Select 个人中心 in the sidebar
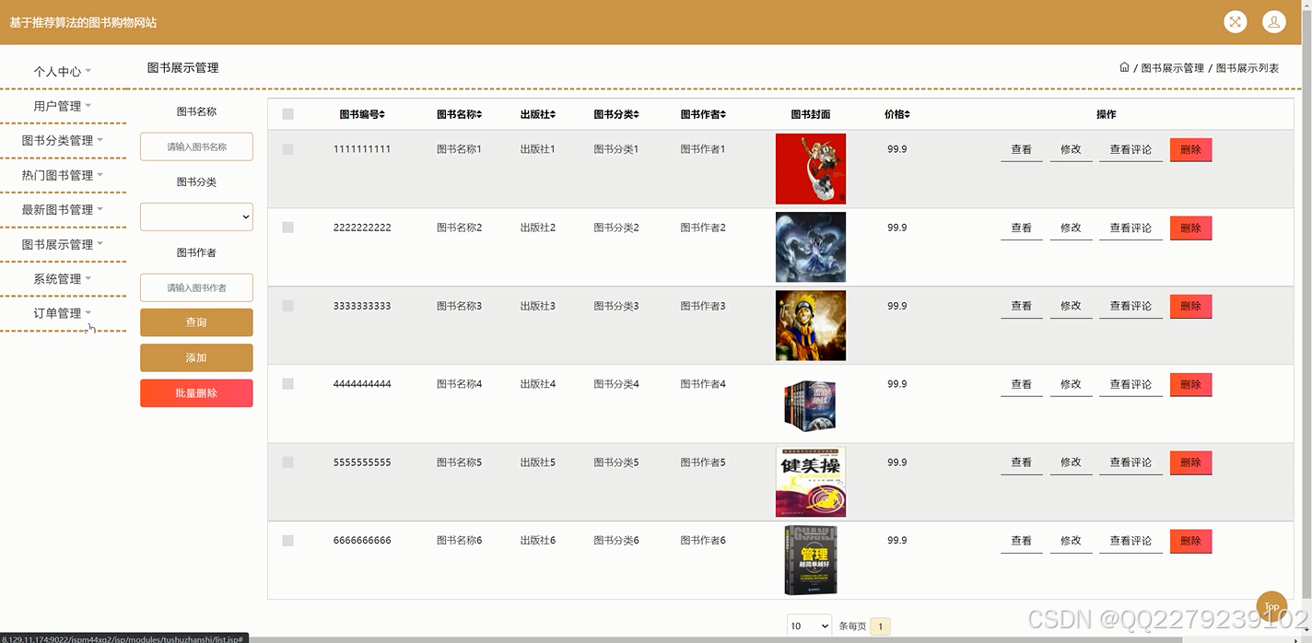The width and height of the screenshot is (1312, 643). pos(58,70)
